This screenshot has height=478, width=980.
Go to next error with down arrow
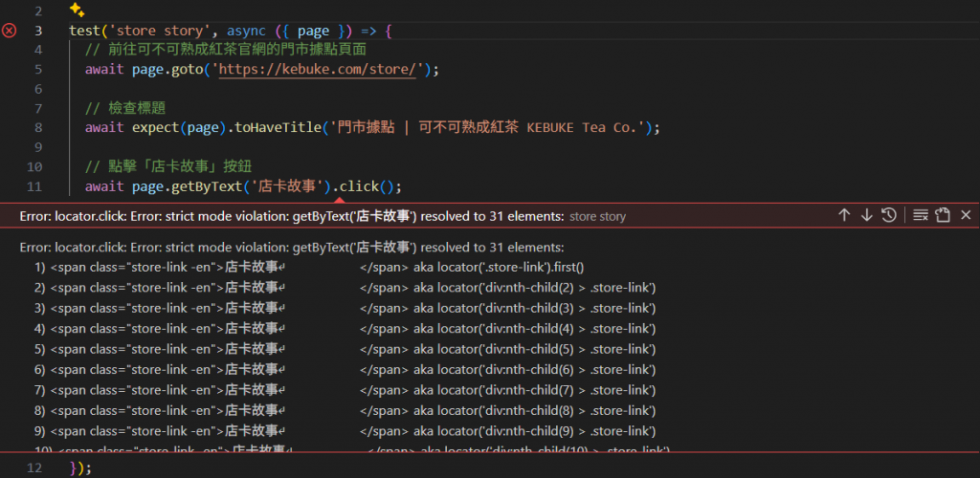(866, 215)
